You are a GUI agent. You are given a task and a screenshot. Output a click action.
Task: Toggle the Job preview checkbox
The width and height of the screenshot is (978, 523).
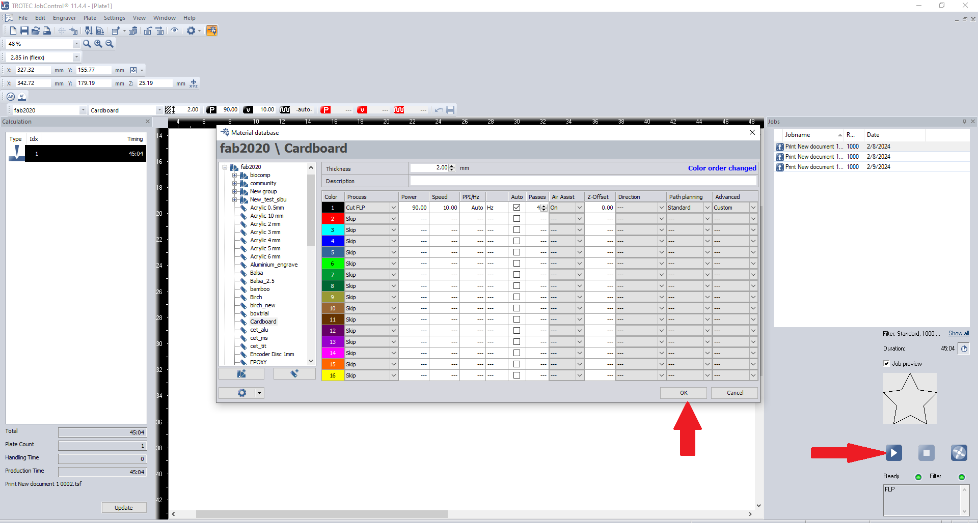point(886,364)
